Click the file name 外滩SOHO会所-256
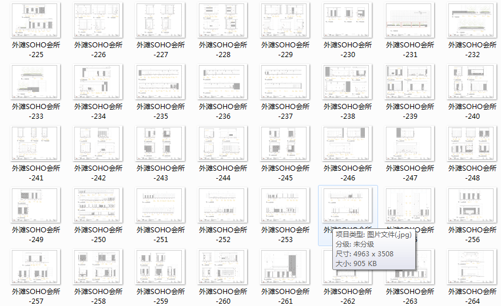Viewport: 501px width, 306px height. point(472,235)
